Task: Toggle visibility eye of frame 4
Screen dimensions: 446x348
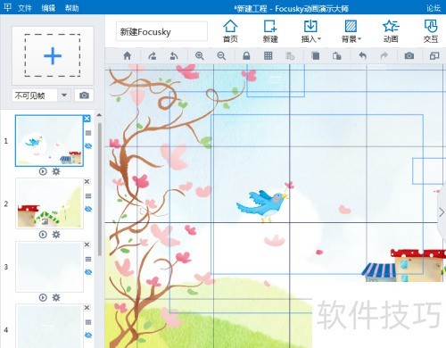Action: [88, 336]
